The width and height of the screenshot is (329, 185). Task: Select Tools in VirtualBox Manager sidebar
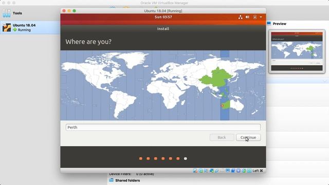click(x=30, y=13)
